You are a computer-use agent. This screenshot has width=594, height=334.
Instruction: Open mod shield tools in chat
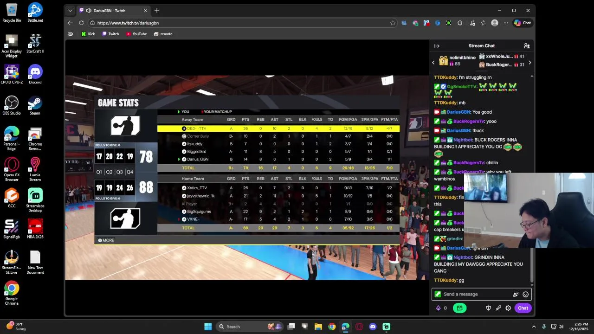click(488, 308)
